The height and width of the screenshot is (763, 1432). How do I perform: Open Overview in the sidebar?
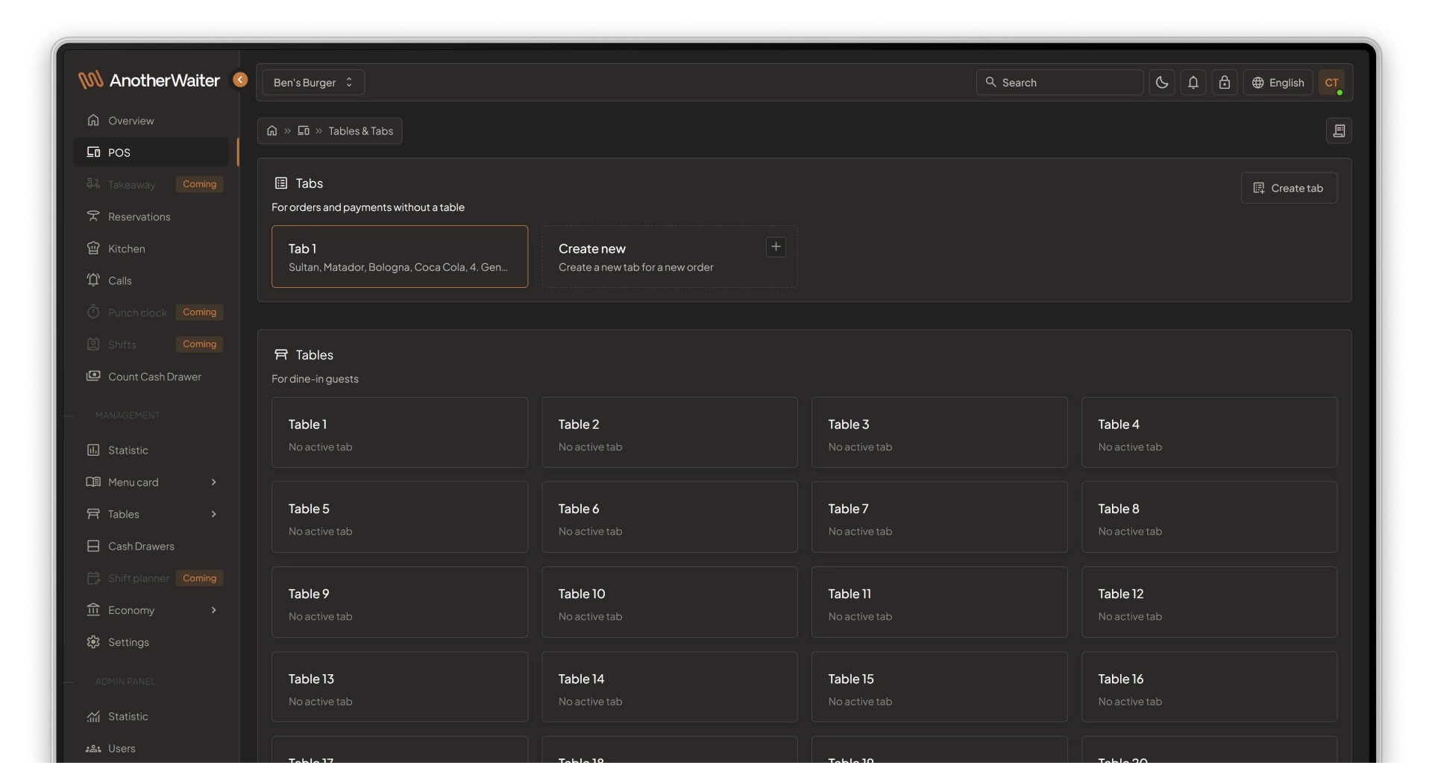click(151, 120)
